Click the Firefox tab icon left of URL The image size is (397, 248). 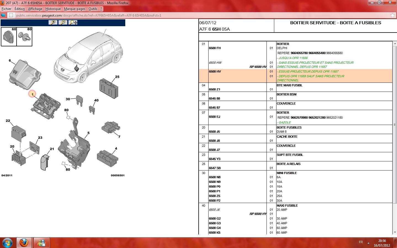coord(3,15)
